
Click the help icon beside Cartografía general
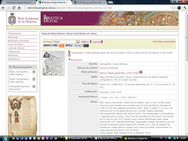pyautogui.click(x=34, y=87)
